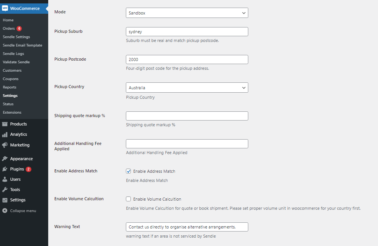Click the Pickup Suburb text field
Screen dimensions: 378x246
(x=187, y=32)
